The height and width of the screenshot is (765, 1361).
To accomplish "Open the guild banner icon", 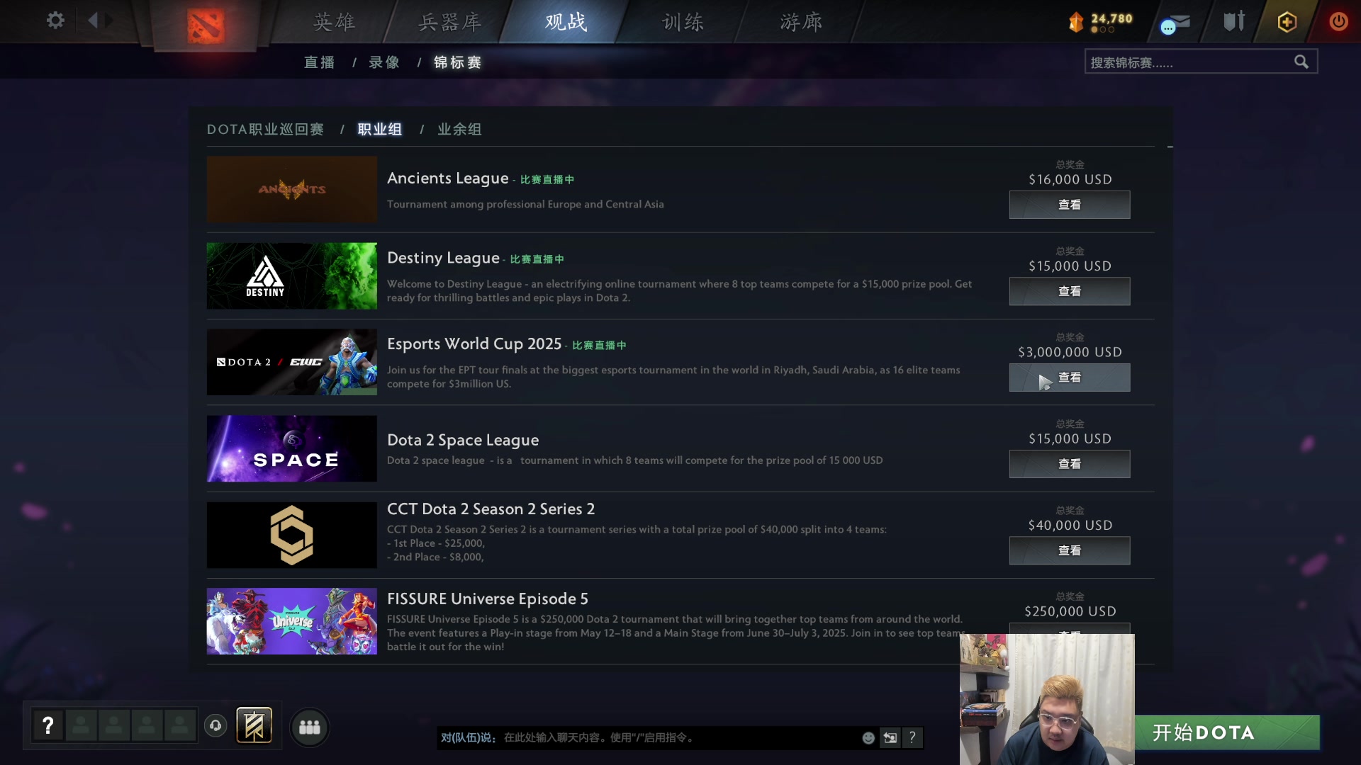I will click(x=254, y=725).
